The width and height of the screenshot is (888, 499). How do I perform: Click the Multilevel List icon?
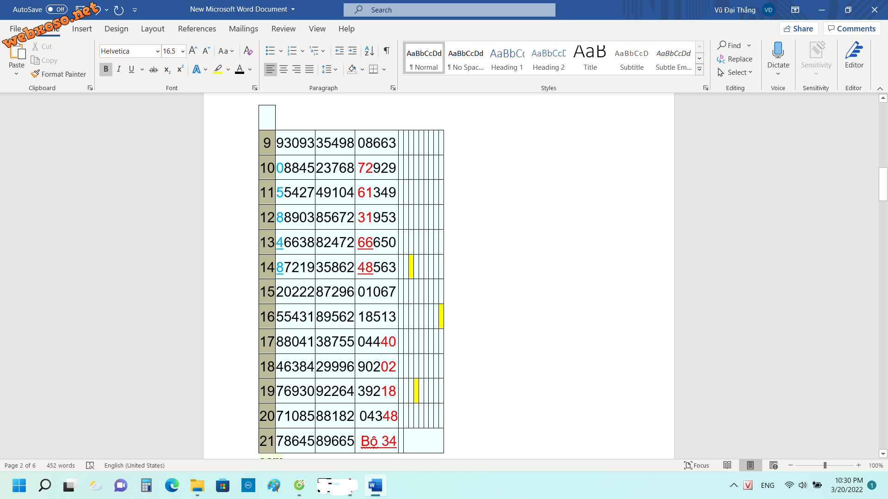[x=314, y=51]
